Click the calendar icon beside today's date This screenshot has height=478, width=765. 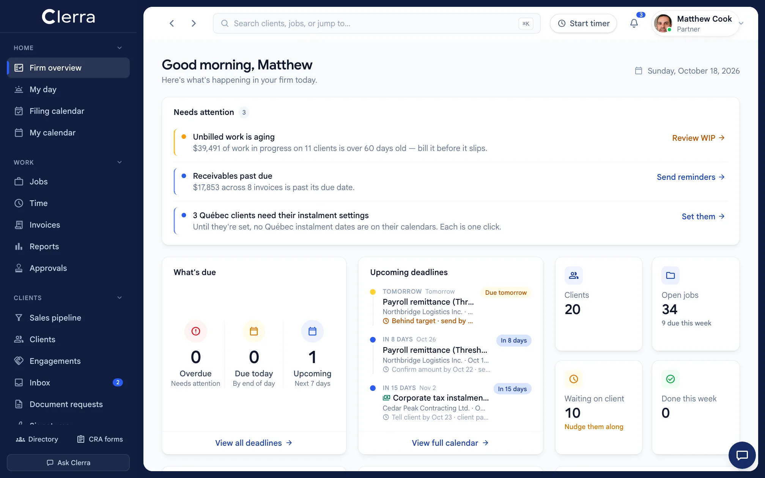click(639, 71)
